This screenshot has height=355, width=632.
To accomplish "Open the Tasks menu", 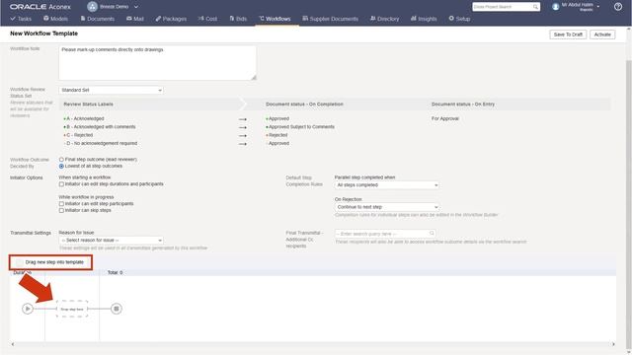I will pyautogui.click(x=21, y=19).
